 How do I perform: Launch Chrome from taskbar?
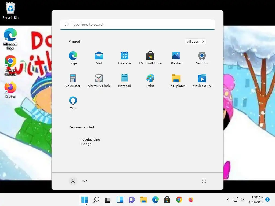pos(179,200)
